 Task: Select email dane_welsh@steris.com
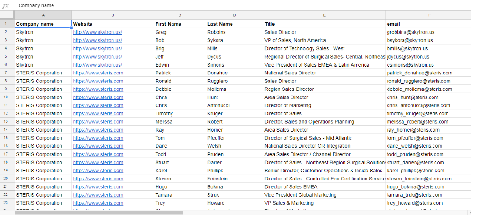click(429, 146)
